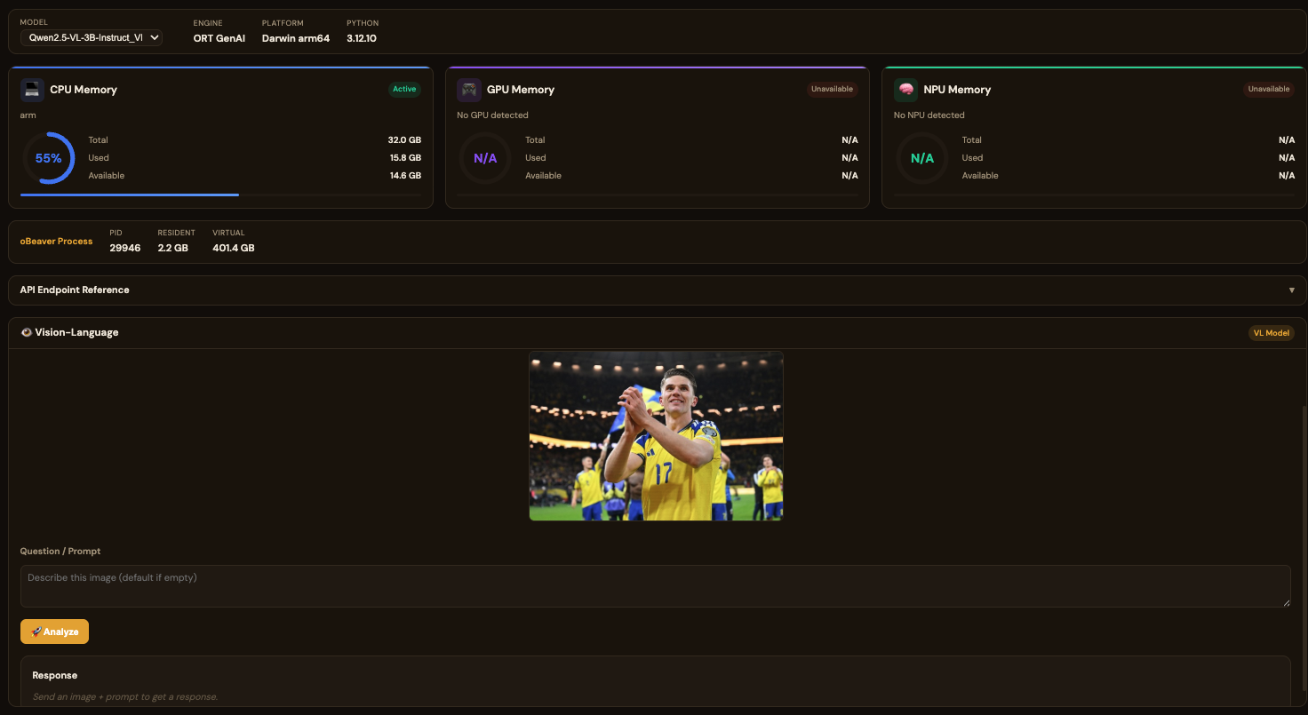1308x715 pixels.
Task: Click the CPU Memory laptop icon
Action: [x=32, y=89]
